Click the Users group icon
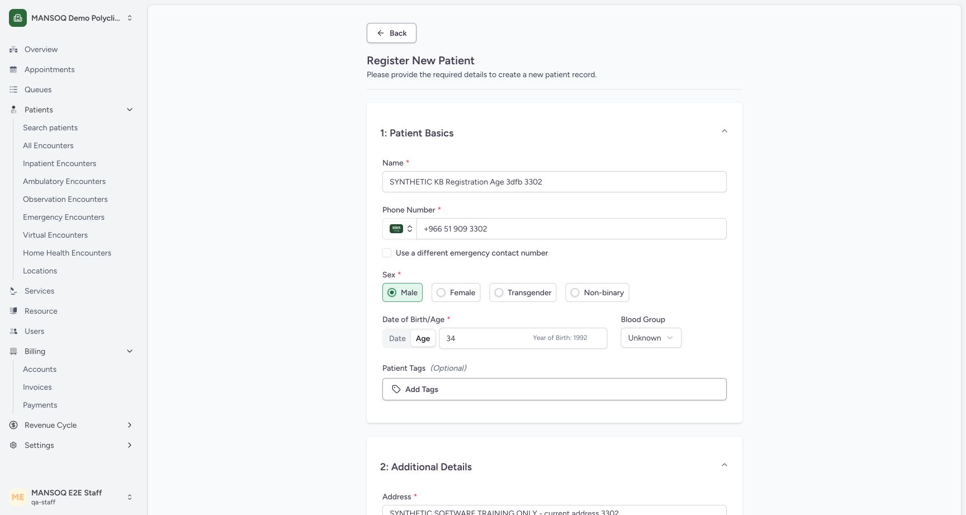This screenshot has height=515, width=966. [13, 331]
